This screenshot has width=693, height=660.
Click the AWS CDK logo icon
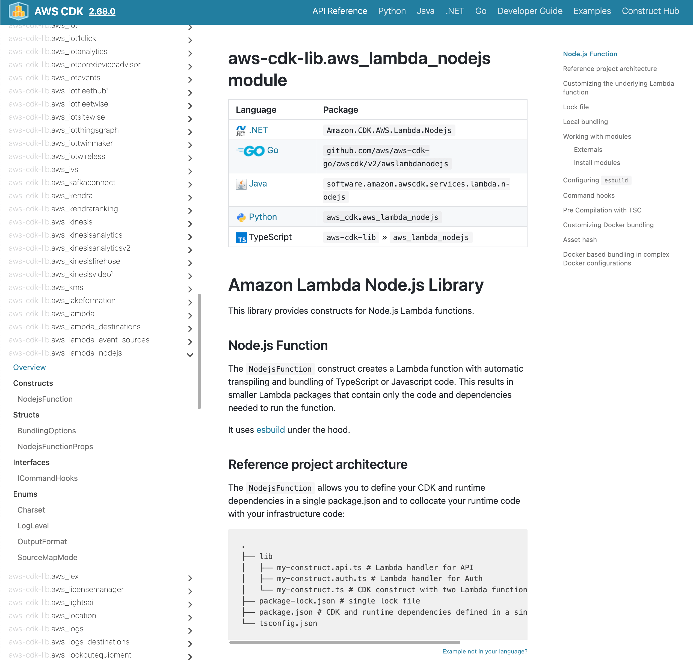(18, 11)
